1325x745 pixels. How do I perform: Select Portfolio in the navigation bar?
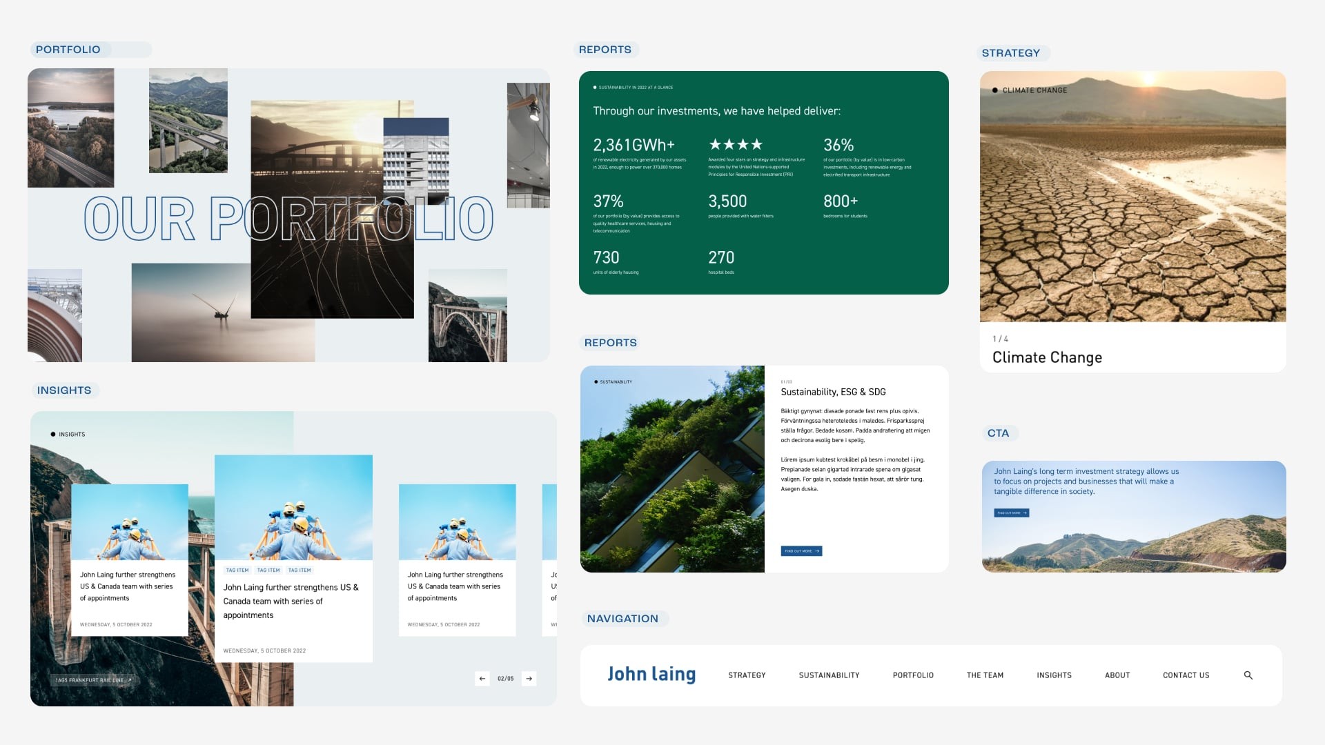[913, 675]
